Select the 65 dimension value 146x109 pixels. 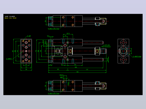58,69
